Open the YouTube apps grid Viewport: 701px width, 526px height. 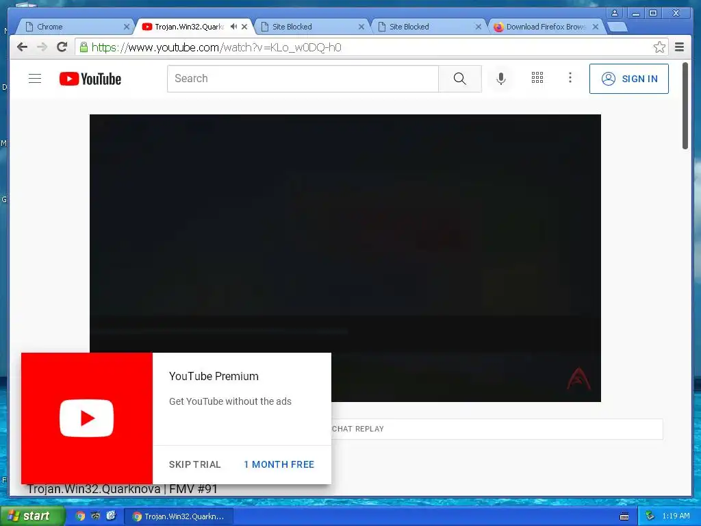point(537,78)
